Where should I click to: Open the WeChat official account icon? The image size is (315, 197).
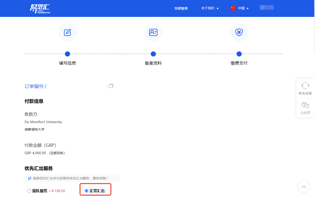click(305, 105)
